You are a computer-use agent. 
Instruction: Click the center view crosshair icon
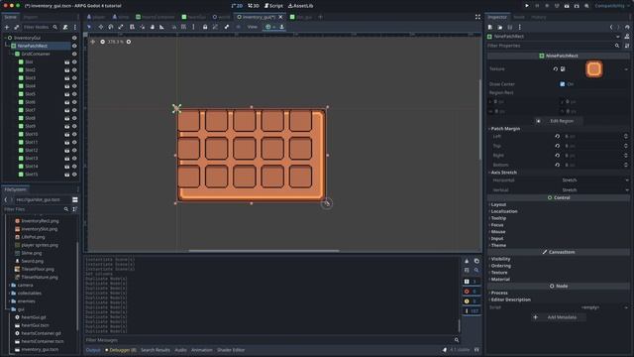click(x=92, y=42)
